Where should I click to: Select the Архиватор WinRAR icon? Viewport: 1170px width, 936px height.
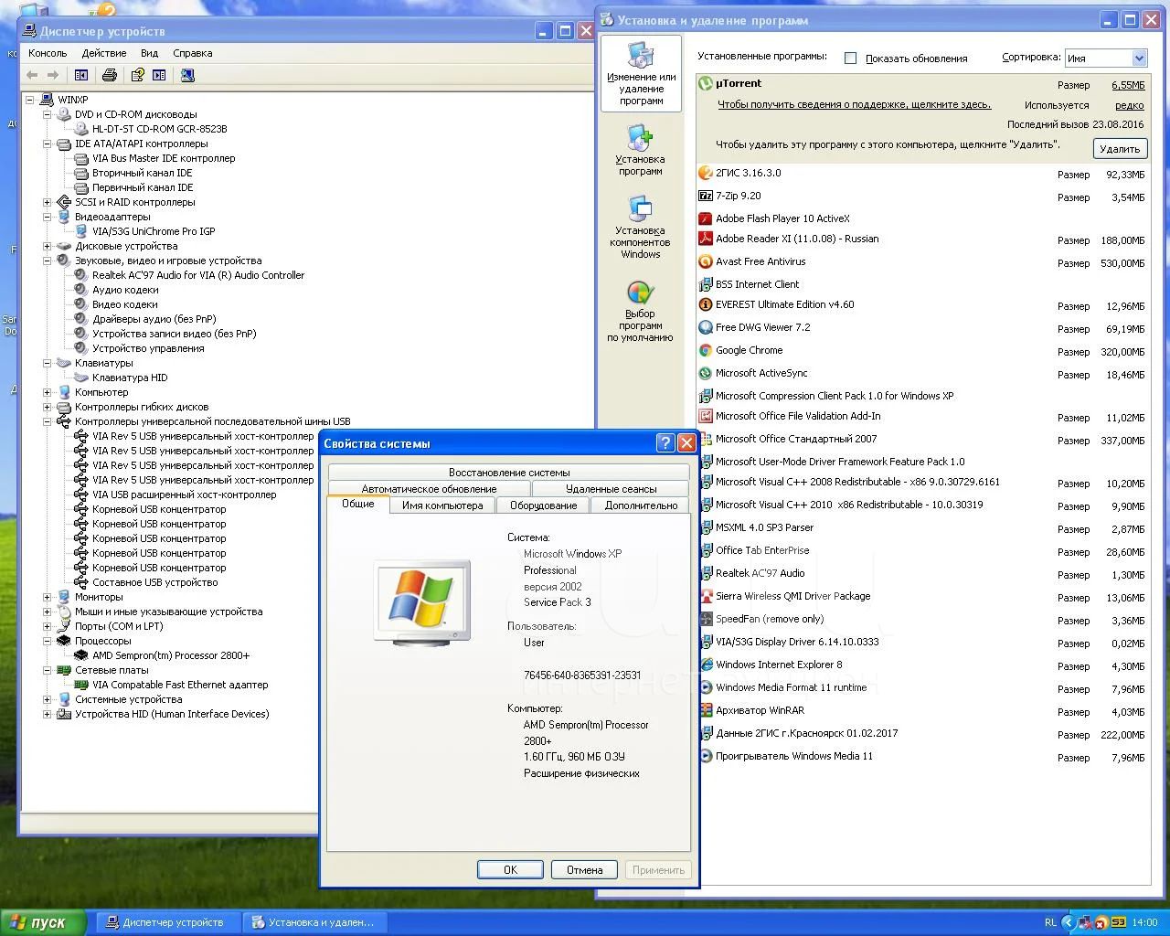click(x=706, y=710)
